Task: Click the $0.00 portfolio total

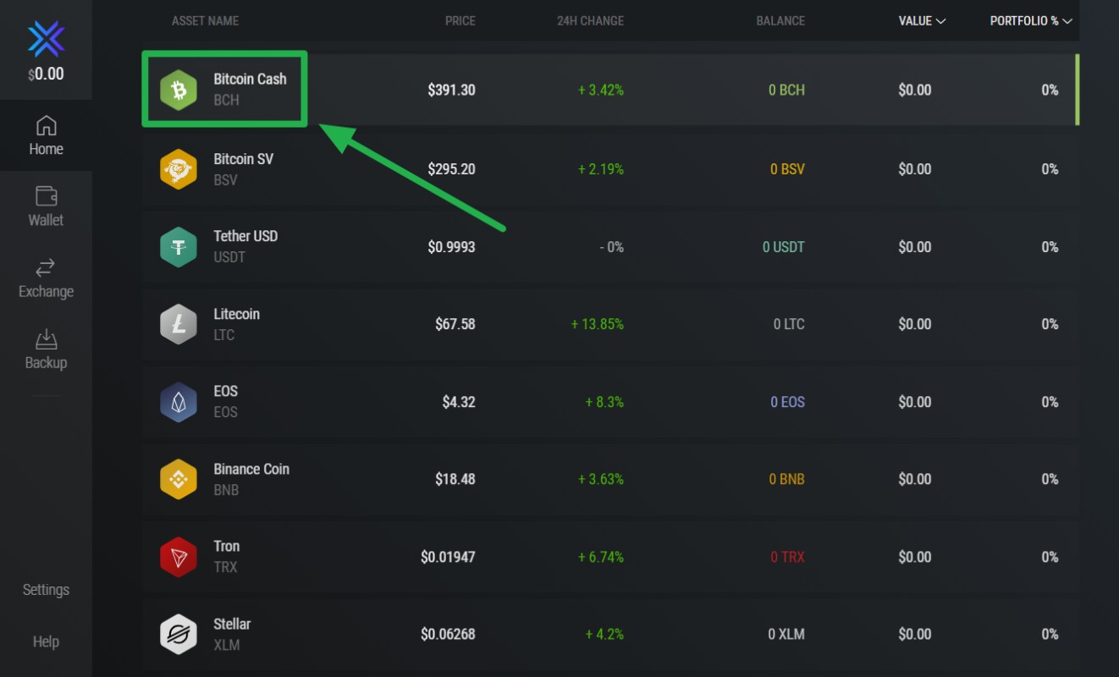Action: (x=46, y=74)
